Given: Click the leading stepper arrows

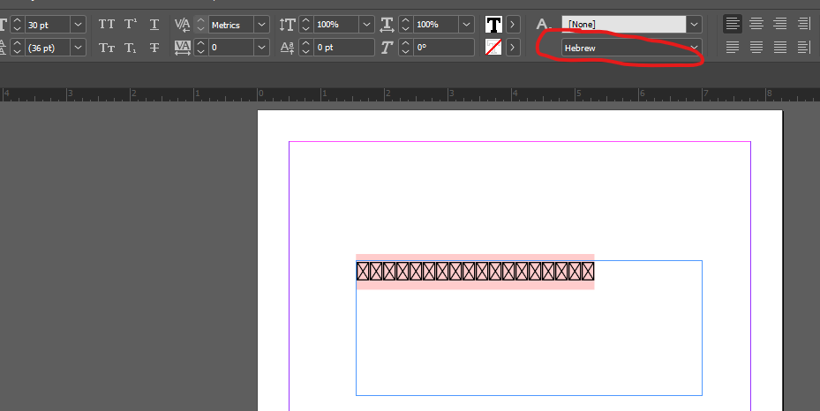Looking at the screenshot, I should (18, 48).
